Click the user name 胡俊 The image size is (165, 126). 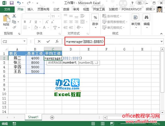point(149,9)
